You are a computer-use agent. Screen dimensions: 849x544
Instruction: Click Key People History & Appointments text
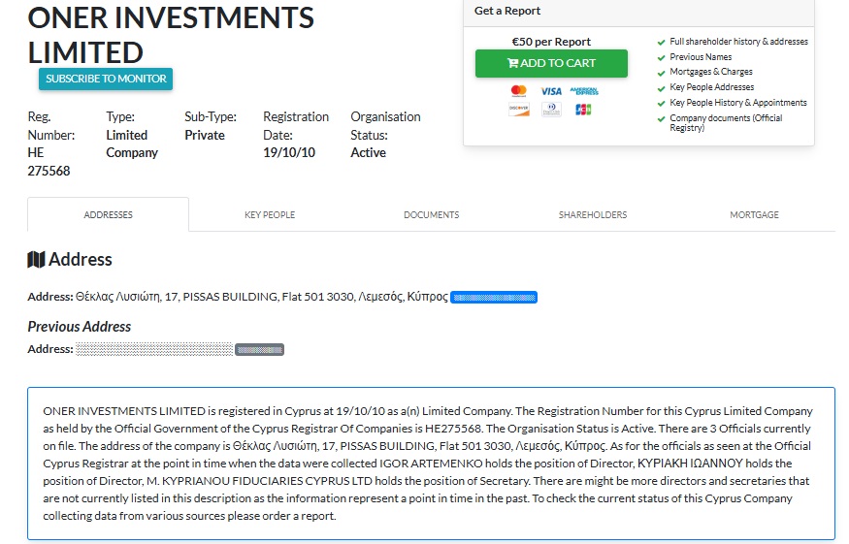pyautogui.click(x=738, y=103)
